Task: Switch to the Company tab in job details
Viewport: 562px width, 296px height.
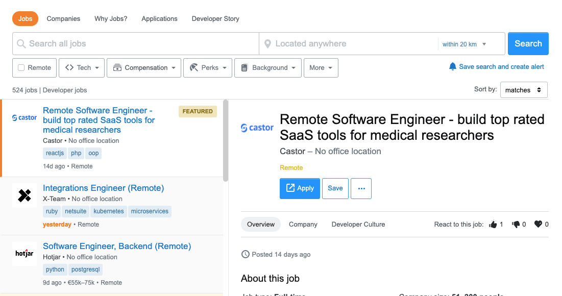Action: [303, 225]
